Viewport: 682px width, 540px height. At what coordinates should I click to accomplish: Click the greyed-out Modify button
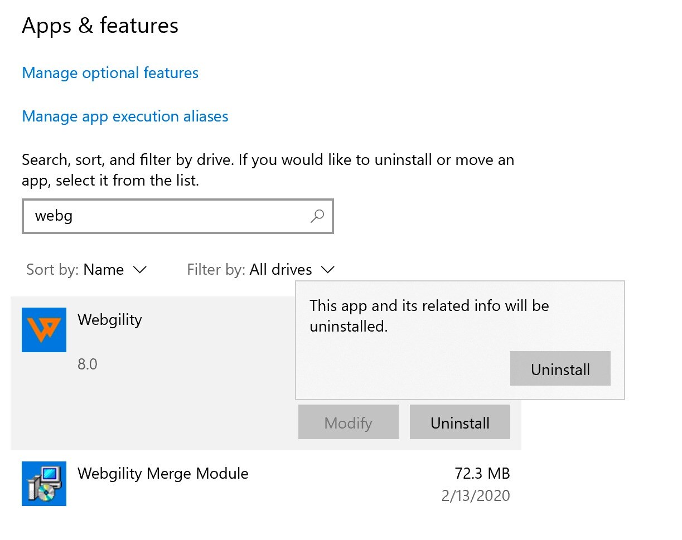(x=349, y=422)
